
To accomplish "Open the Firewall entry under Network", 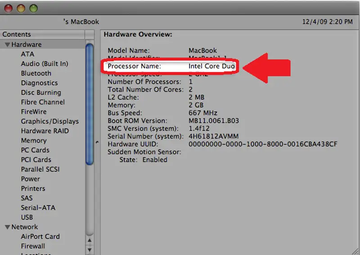I will coord(33,246).
